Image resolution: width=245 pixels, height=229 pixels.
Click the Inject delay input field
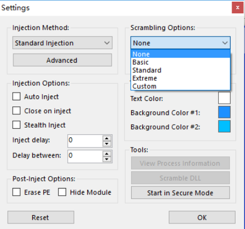85,141
